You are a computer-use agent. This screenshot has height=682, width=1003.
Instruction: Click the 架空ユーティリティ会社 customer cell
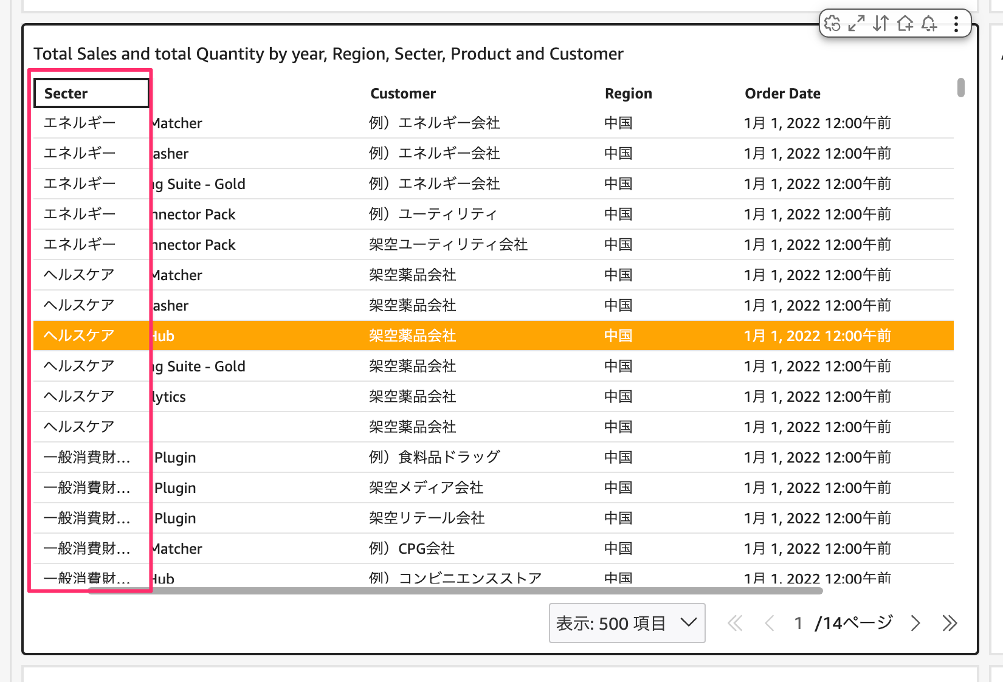point(448,244)
